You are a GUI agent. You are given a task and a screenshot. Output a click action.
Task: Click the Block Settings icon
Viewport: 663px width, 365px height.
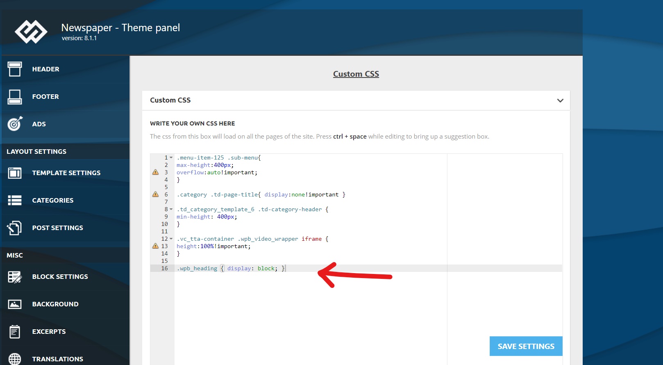pyautogui.click(x=15, y=277)
